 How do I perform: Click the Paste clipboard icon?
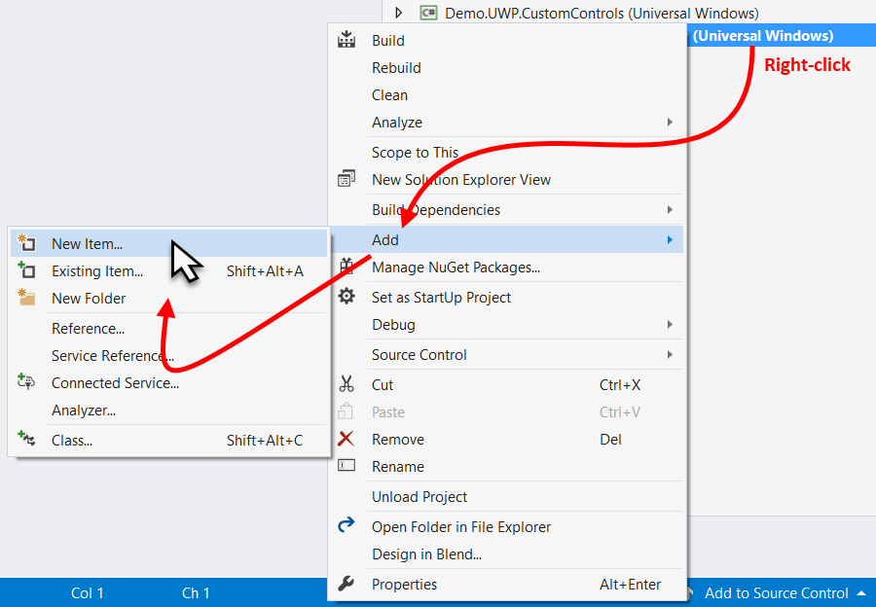pyautogui.click(x=346, y=411)
